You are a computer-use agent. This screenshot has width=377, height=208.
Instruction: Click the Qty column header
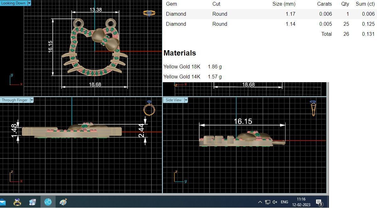click(345, 4)
